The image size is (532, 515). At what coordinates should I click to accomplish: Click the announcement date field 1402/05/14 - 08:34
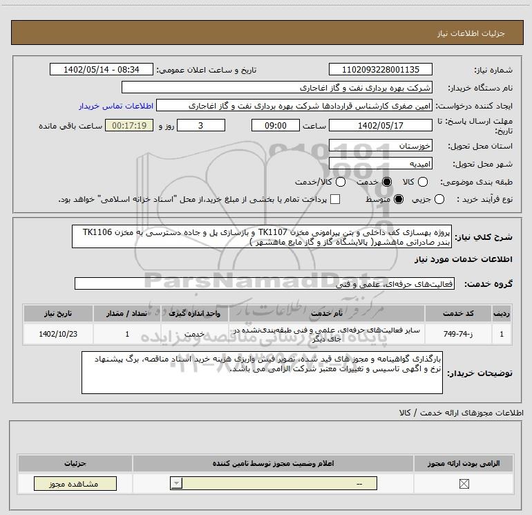(x=102, y=69)
